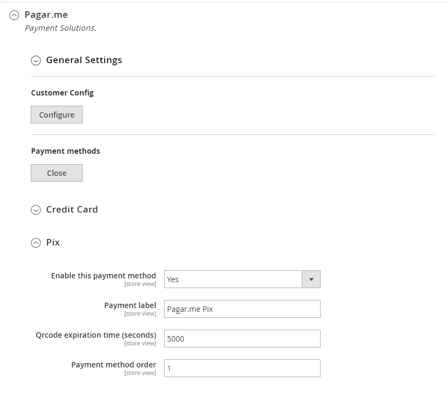
Task: Click the Payment label field label
Action: (130, 305)
